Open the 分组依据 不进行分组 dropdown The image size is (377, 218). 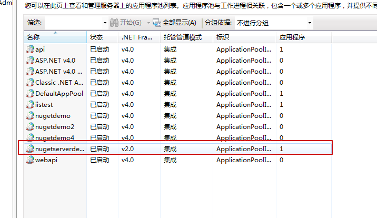coord(310,23)
